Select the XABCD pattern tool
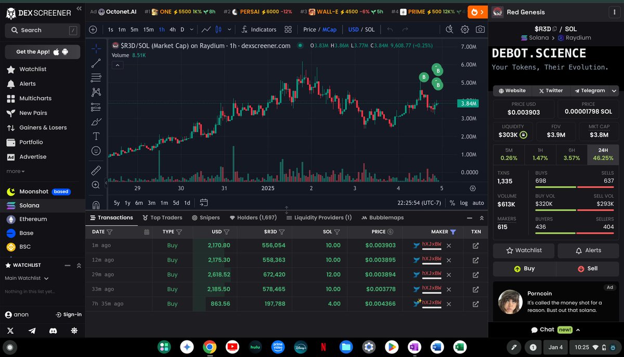 (x=96, y=92)
